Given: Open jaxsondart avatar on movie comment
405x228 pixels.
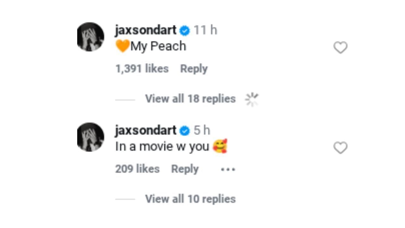Looking at the screenshot, I should point(90,137).
